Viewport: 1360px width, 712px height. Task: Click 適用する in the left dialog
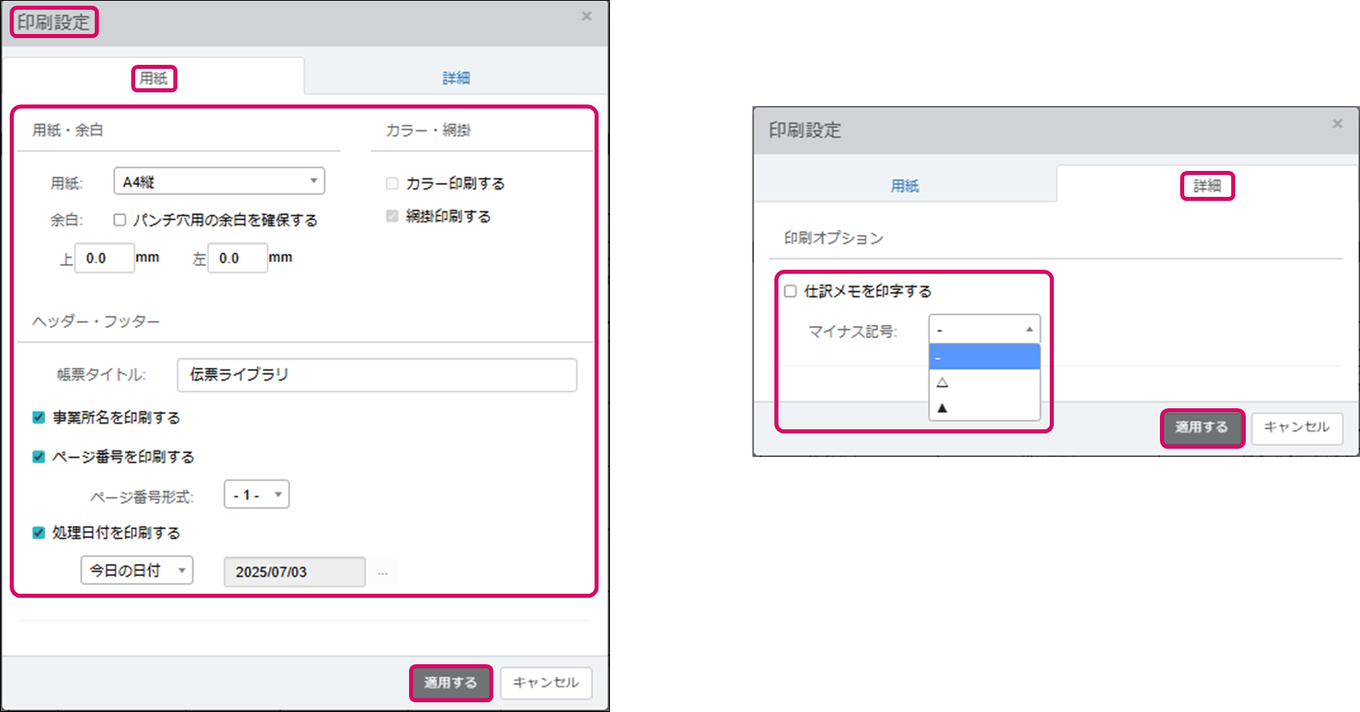450,683
